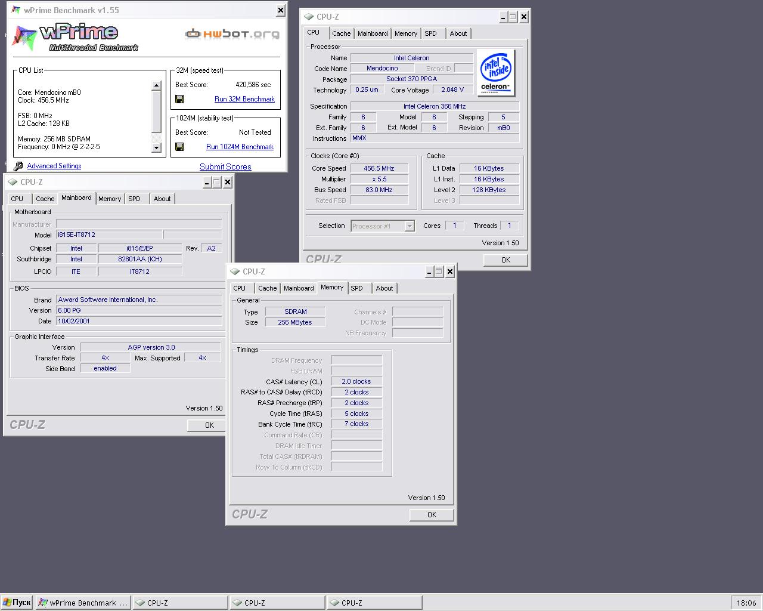Switch to Memory tab in CPU window
Screen dimensions: 763x611
[x=406, y=33]
